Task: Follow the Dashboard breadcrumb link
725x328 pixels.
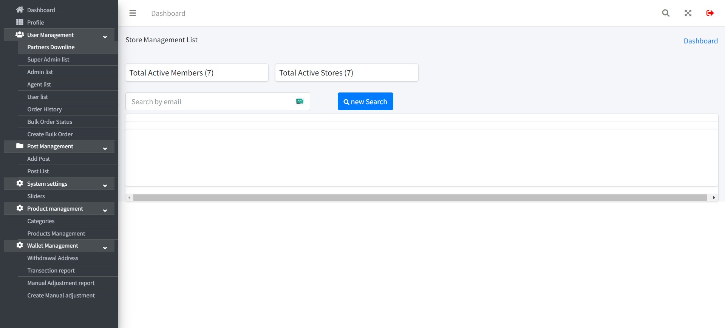Action: [700, 41]
